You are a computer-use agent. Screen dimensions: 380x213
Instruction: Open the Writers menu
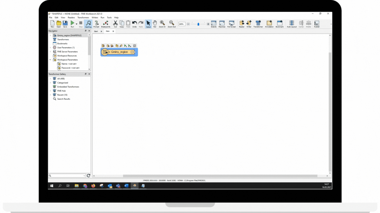pos(95,18)
